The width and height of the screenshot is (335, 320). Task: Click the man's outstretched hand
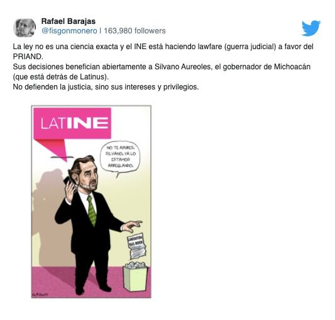[132, 226]
